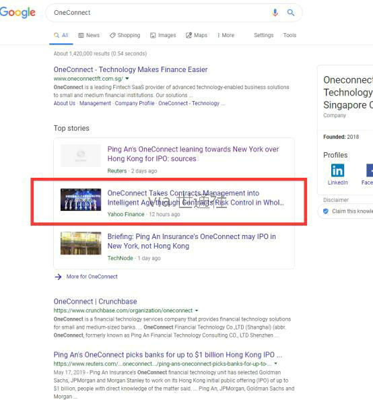Select the All results tab

pos(61,35)
